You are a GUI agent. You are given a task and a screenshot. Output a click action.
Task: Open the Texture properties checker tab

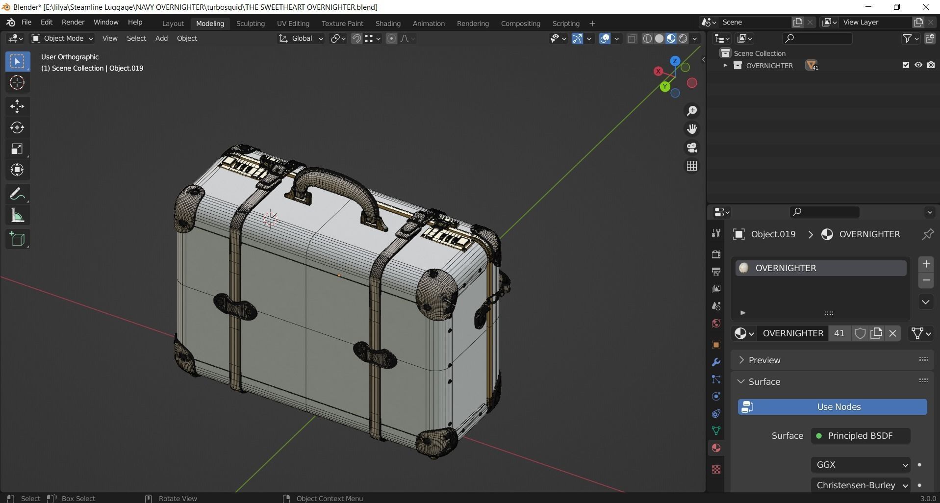(x=716, y=469)
